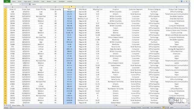Viewport: 194px width, 109px height.
Task: Select row 1 header
Action: point(5,9)
